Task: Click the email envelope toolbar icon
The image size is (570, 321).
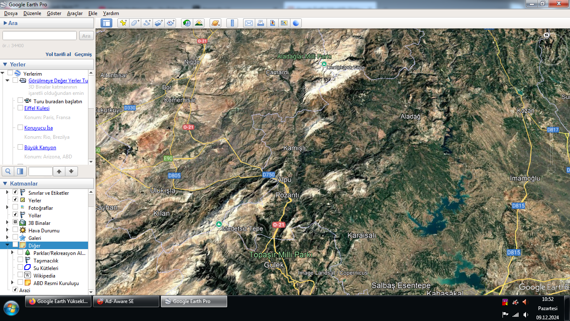Action: pos(249,23)
